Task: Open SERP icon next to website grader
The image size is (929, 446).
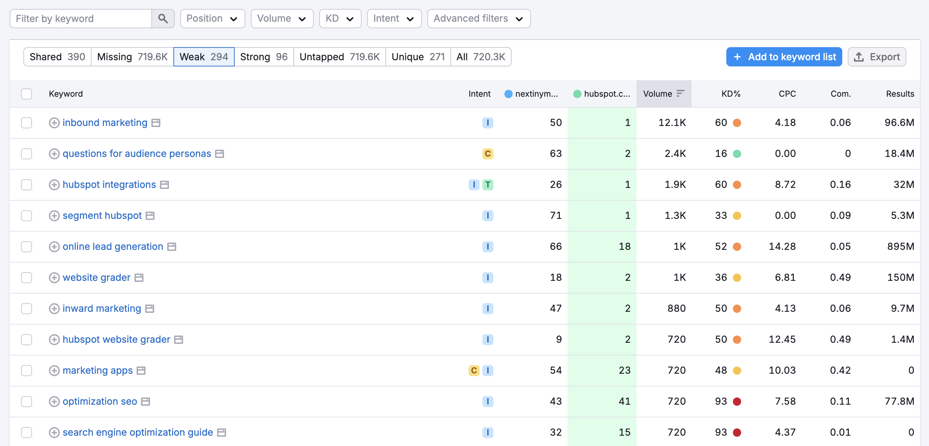Action: tap(139, 278)
